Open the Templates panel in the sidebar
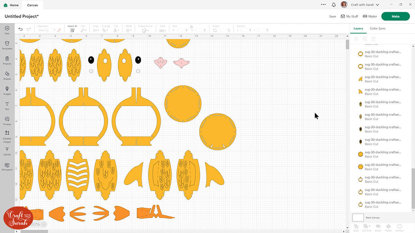Image resolution: width=415 pixels, height=233 pixels. click(x=7, y=45)
